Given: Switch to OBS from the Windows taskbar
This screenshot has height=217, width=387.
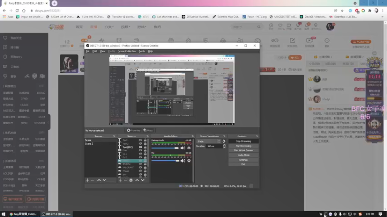Looking at the screenshot, I should pos(56,214).
